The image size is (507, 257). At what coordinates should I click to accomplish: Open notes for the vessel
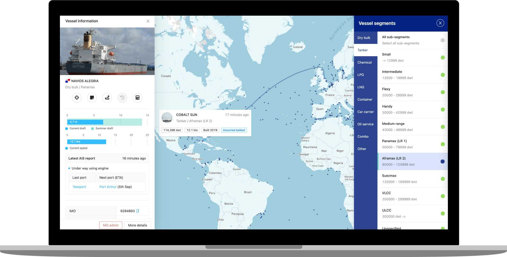coord(92,98)
